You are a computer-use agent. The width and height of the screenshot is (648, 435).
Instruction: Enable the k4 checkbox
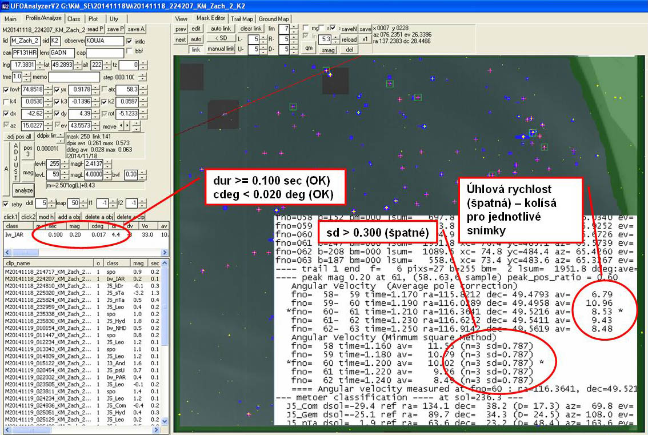tap(6, 102)
